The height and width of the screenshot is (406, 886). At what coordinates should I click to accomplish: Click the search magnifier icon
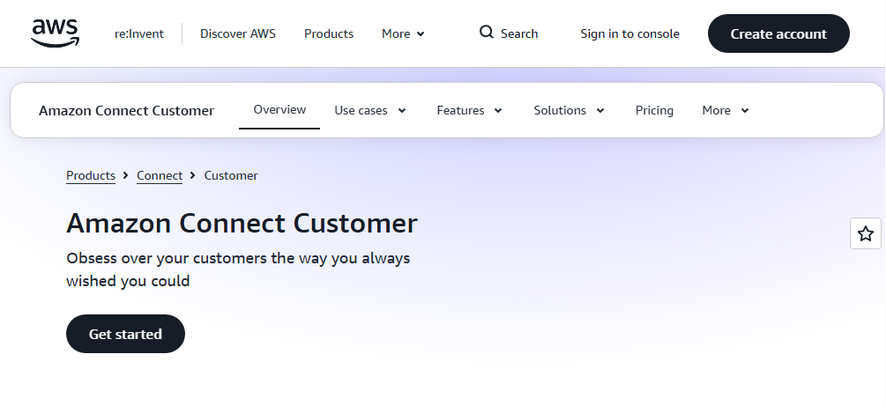[486, 33]
